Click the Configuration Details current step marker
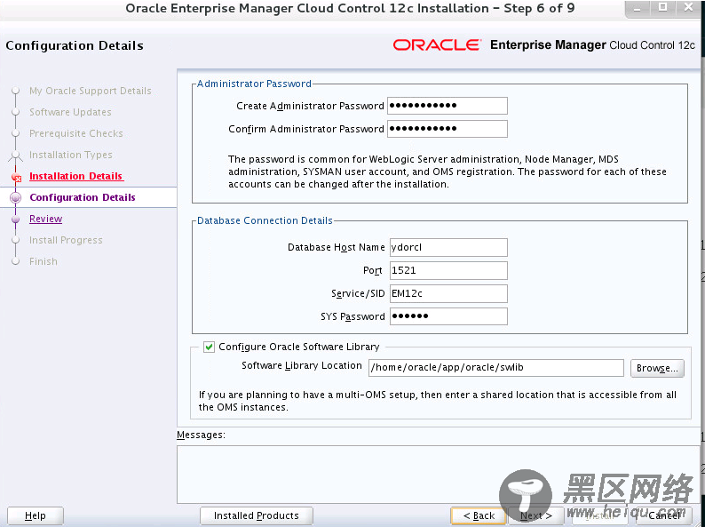The width and height of the screenshot is (705, 527). [x=16, y=197]
